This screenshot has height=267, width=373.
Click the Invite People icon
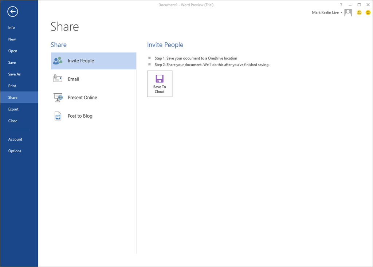(58, 61)
